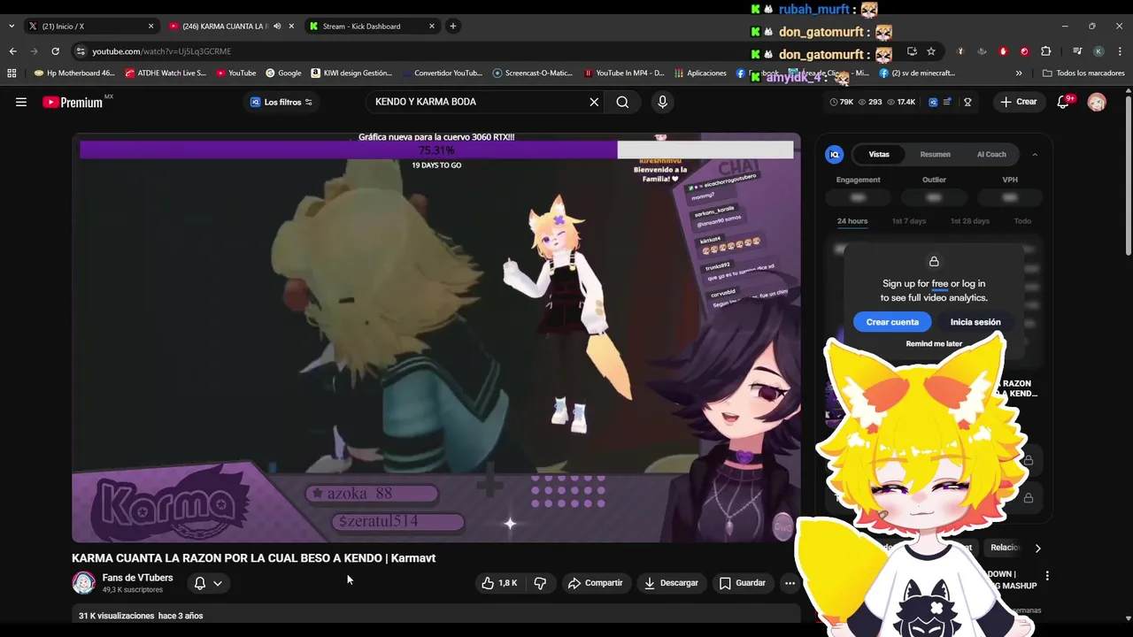Open the browser extensions puzzle icon
Screen dimensions: 1133x637
(1045, 51)
